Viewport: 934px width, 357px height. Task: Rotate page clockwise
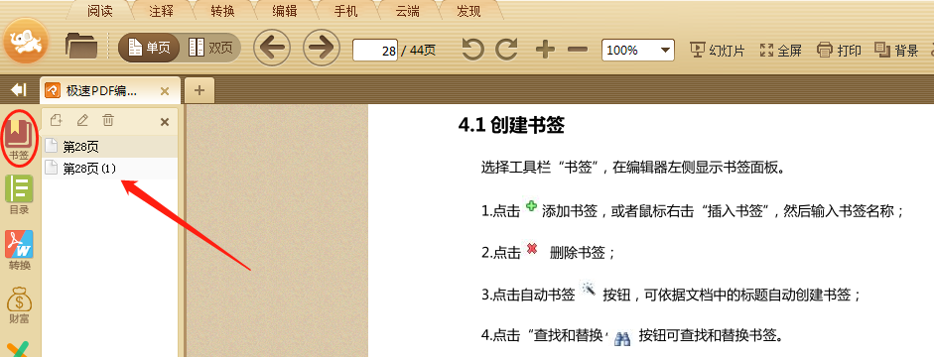tap(507, 50)
